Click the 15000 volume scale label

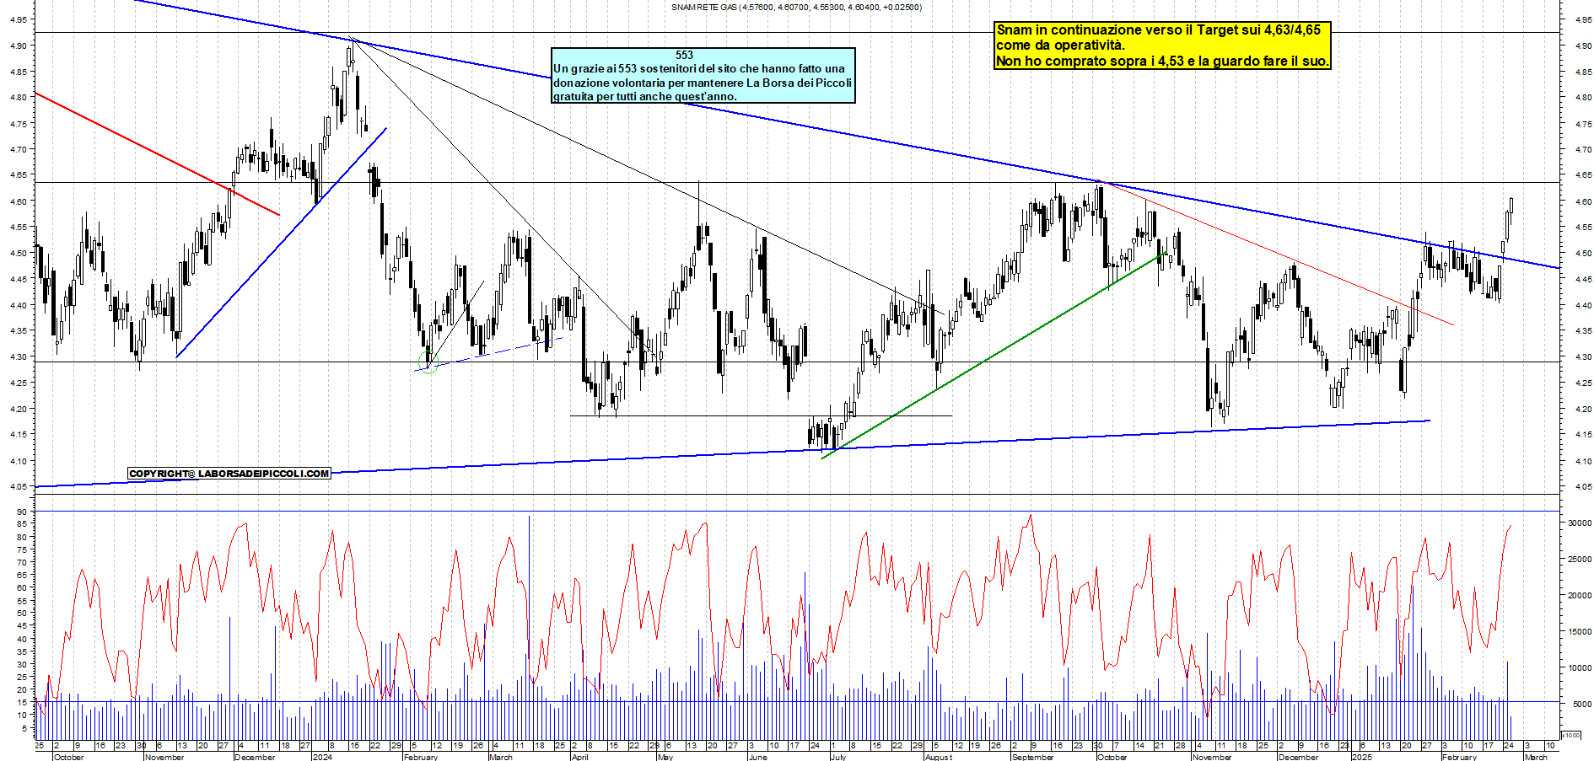click(x=1579, y=631)
